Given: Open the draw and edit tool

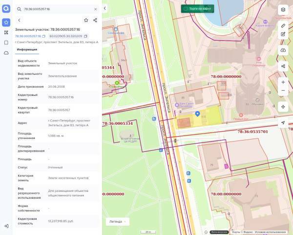Looking at the screenshot, I should [x=283, y=34].
